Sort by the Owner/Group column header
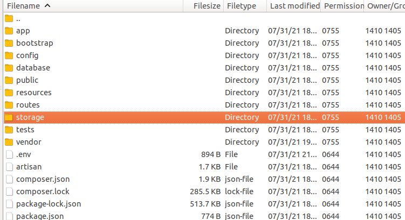 (385, 6)
